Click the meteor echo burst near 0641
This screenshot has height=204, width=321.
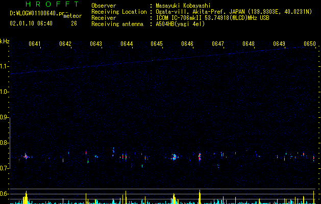coord(26,157)
